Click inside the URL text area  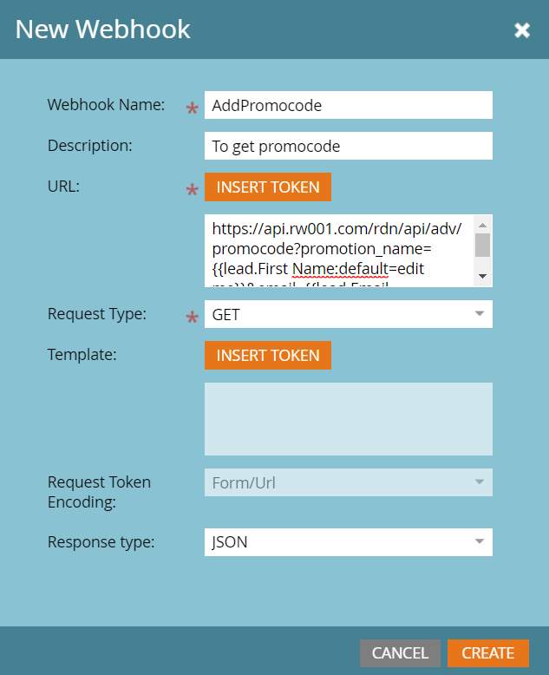[x=338, y=250]
